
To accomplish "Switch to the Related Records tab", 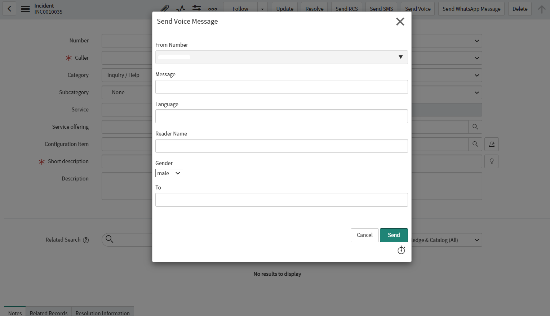I will tap(49, 313).
